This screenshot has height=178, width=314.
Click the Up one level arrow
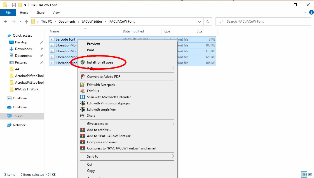point(26,22)
